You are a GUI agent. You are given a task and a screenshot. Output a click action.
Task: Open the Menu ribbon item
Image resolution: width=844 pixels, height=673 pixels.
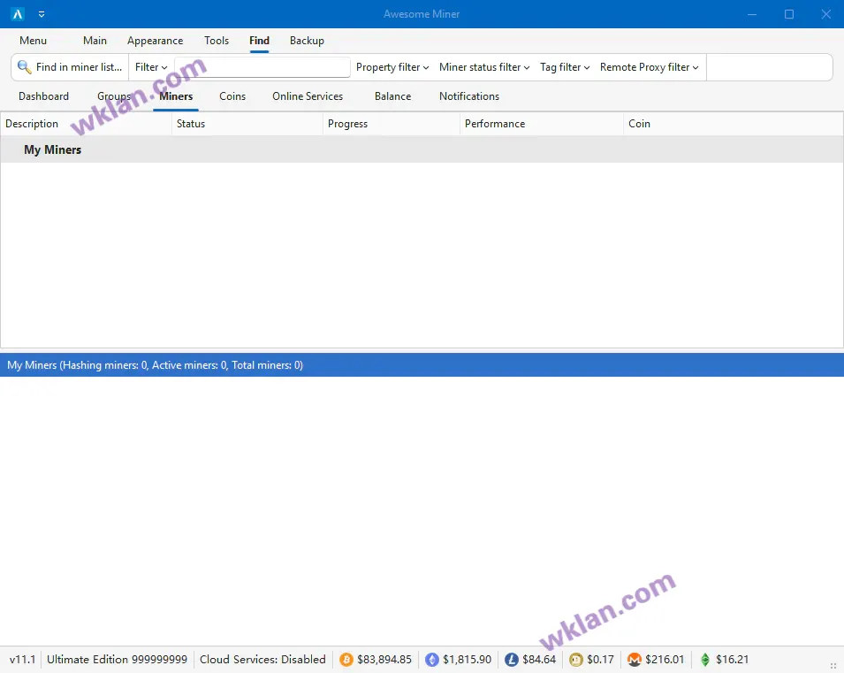click(x=33, y=41)
